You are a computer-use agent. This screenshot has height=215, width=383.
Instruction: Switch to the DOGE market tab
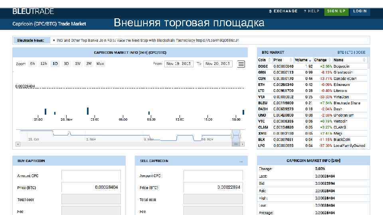361,53
